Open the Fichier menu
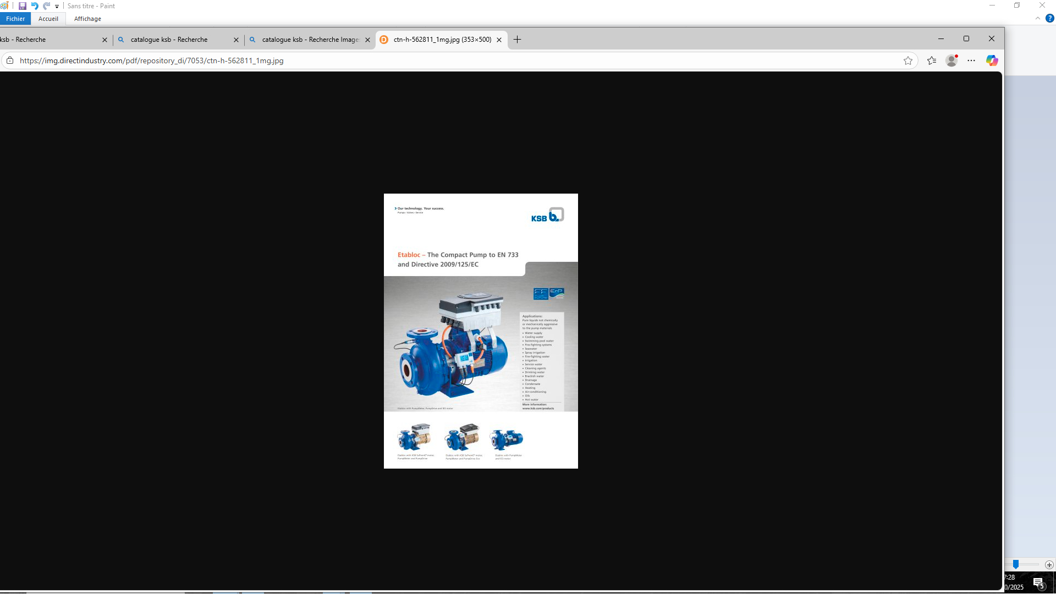This screenshot has height=594, width=1056. click(15, 19)
